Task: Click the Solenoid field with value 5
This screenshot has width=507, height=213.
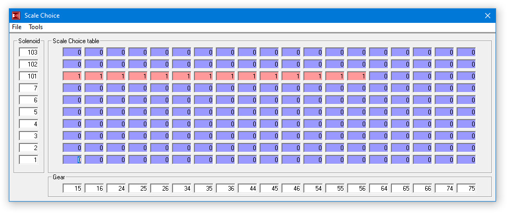Action: tap(29, 112)
